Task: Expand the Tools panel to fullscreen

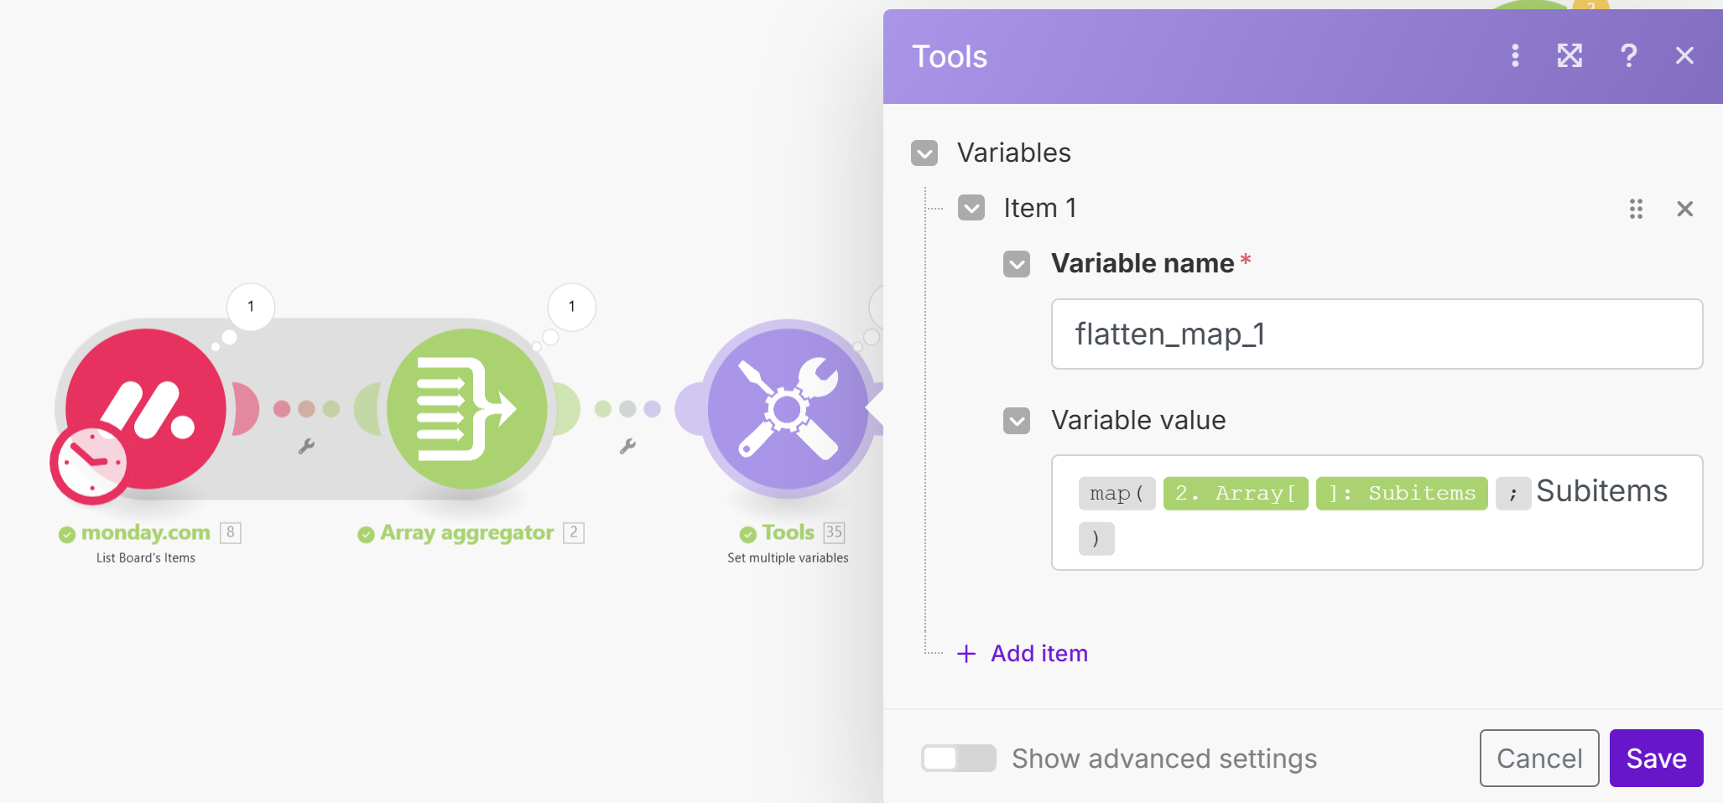Action: pyautogui.click(x=1569, y=55)
